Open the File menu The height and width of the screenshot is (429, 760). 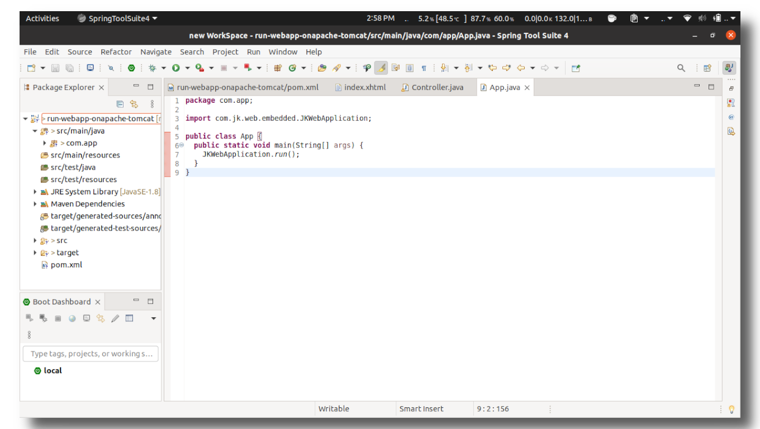(30, 52)
